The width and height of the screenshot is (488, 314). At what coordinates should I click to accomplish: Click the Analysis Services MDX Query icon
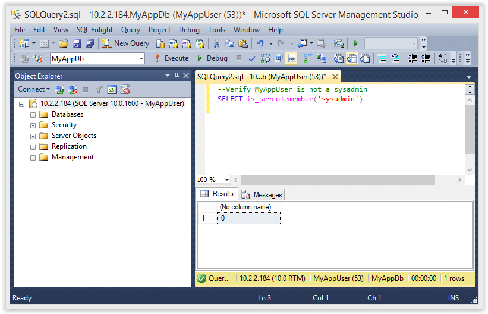(174, 43)
